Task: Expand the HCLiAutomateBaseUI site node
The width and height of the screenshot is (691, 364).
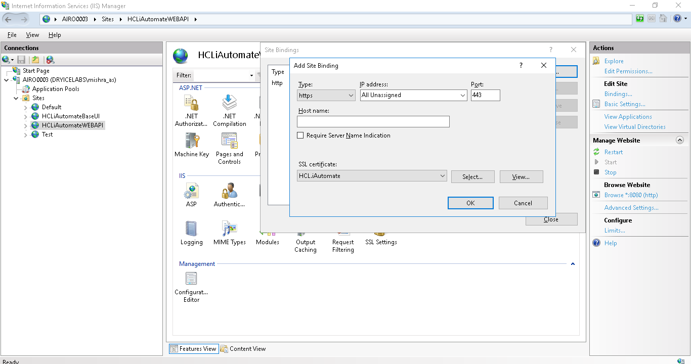Action: [26, 116]
